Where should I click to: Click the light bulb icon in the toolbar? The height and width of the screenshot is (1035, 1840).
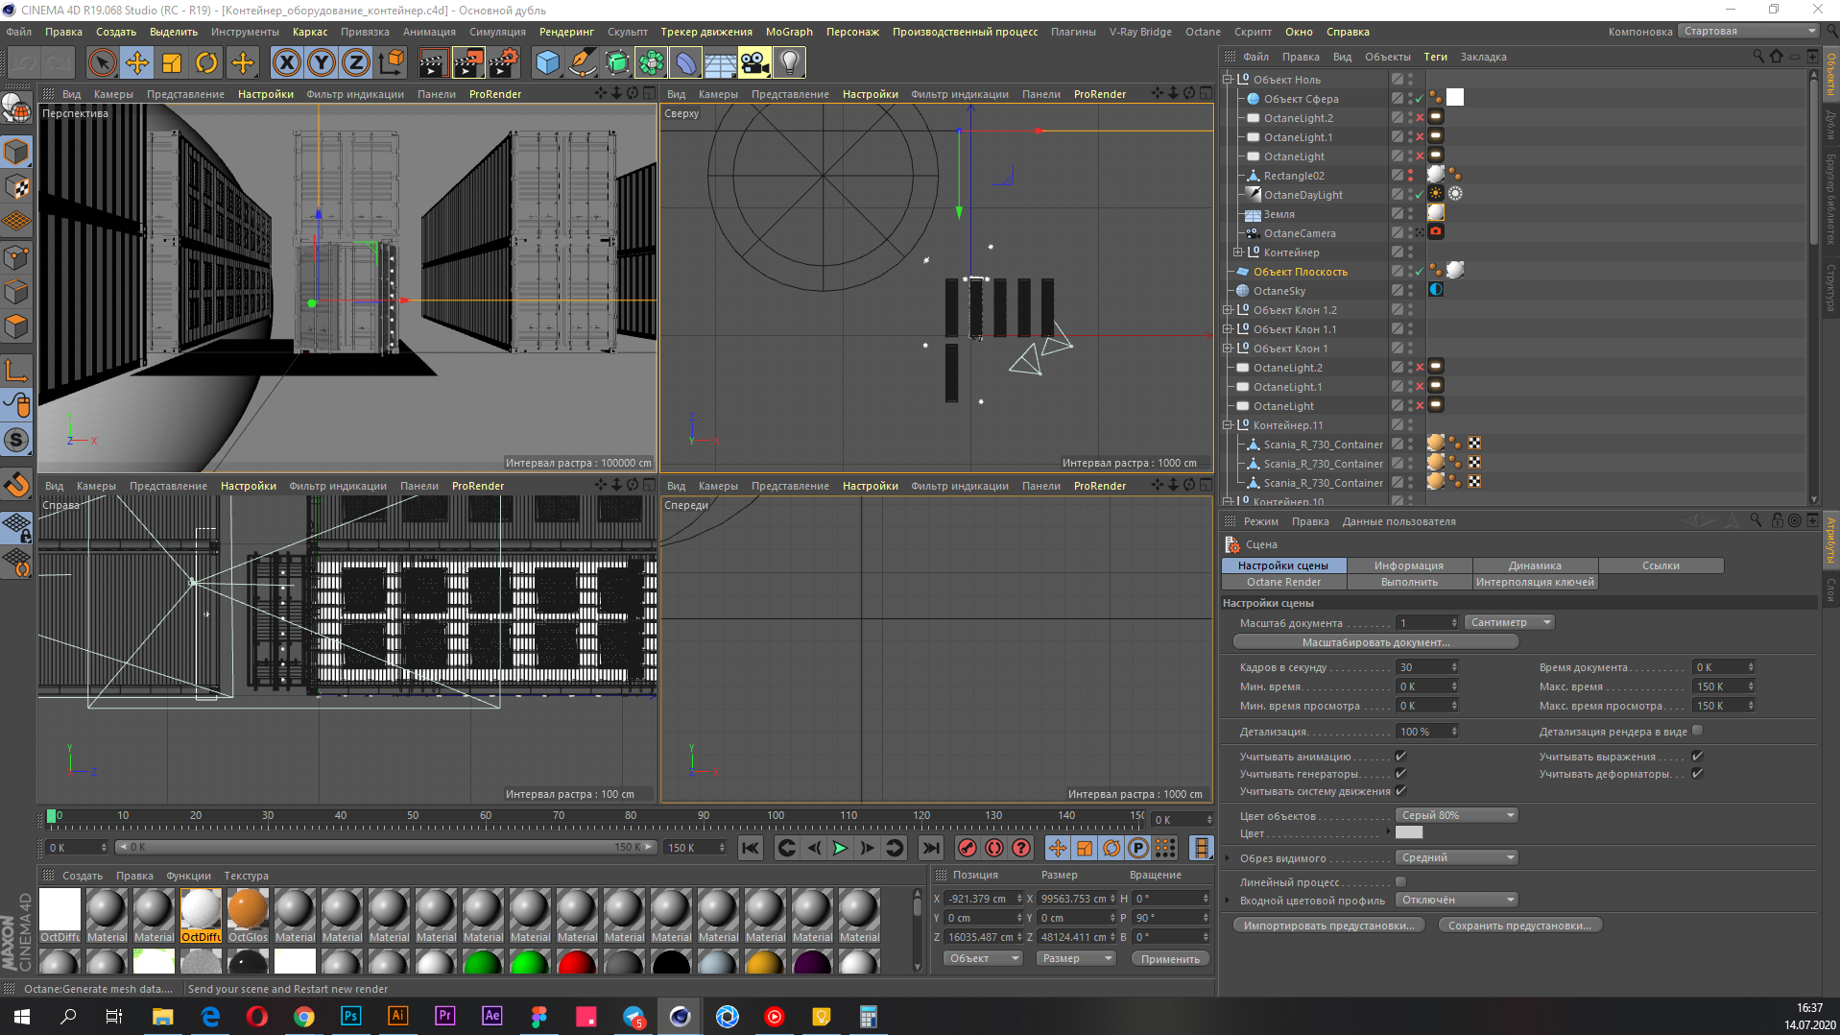[789, 63]
